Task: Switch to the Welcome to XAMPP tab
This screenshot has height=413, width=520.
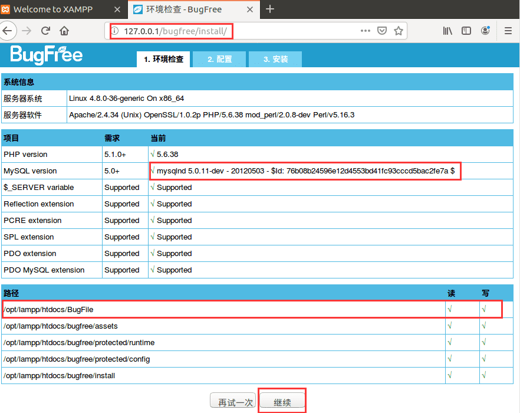Action: click(63, 9)
